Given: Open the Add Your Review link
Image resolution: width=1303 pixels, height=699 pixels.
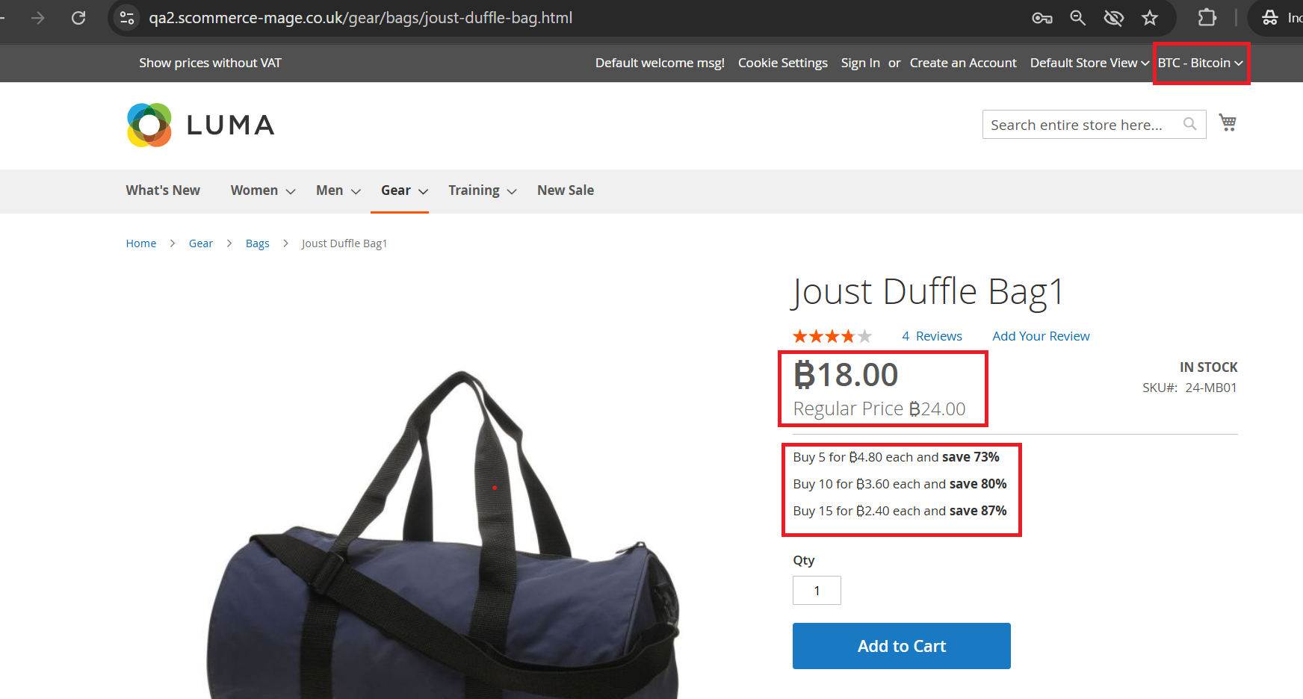Looking at the screenshot, I should click(1041, 336).
